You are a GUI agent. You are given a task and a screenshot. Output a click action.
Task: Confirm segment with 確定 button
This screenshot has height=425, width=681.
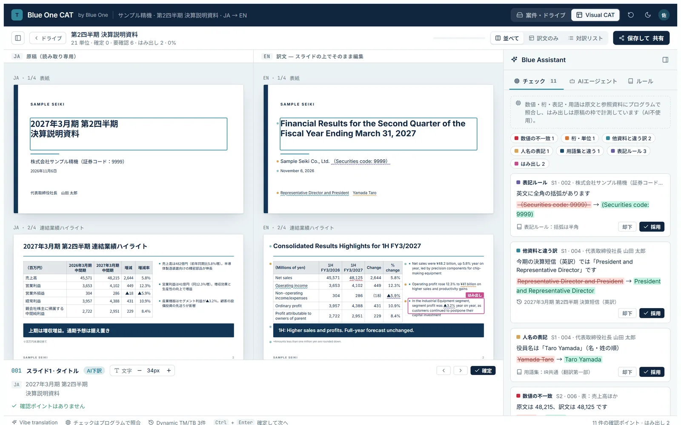[483, 371]
